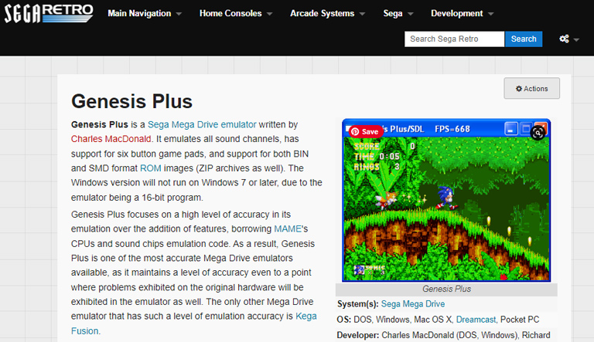
Task: Click the Developer: label in infobox
Action: (357, 335)
